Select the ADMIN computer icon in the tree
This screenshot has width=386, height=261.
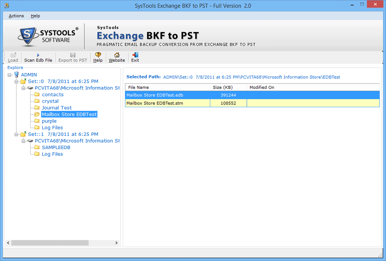[16, 74]
